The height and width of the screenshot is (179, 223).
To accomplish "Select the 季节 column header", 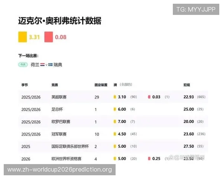I will (25, 85).
